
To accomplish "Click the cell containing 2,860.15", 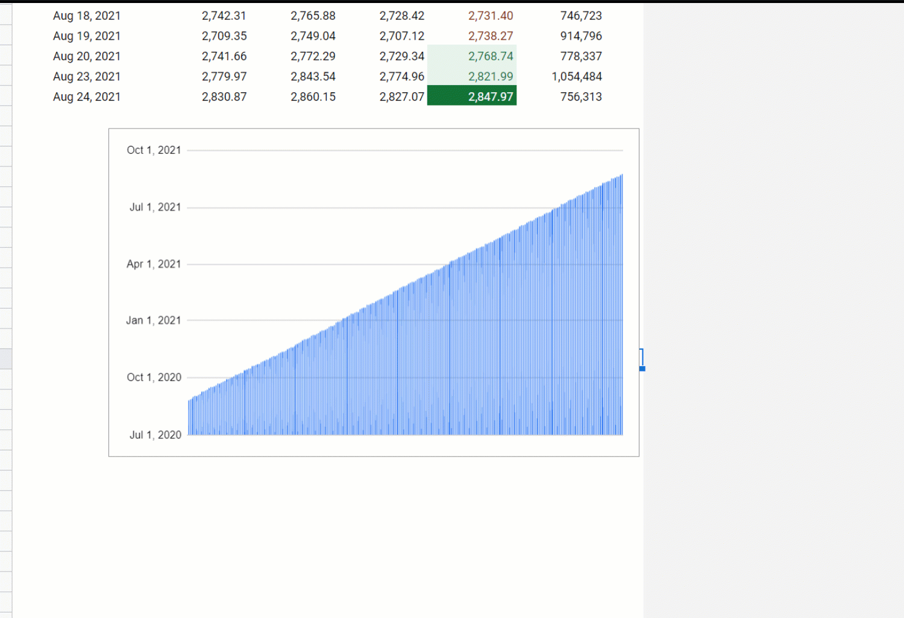I will [x=313, y=96].
